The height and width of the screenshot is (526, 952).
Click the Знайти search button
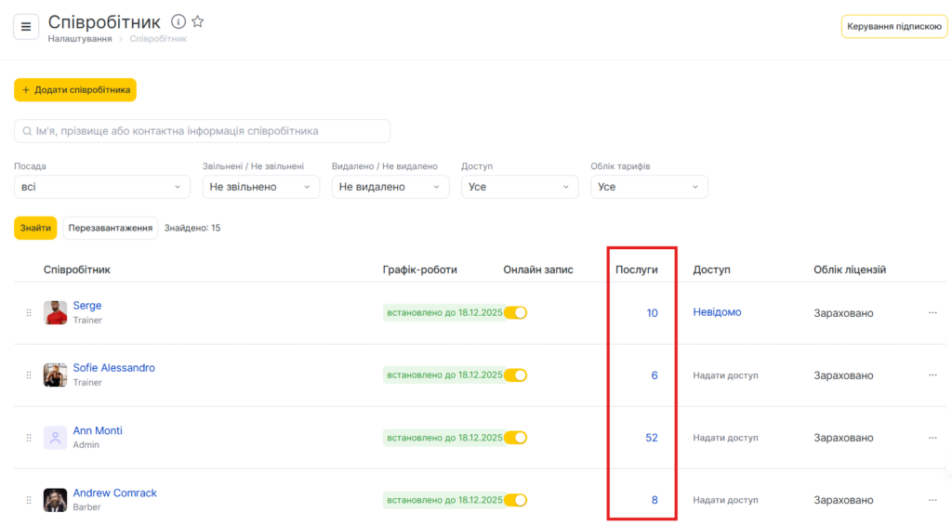[35, 228]
